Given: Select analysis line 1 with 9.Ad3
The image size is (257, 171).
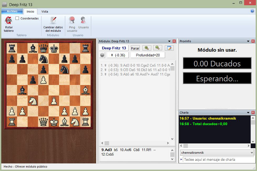Looking at the screenshot, I should [135, 65].
